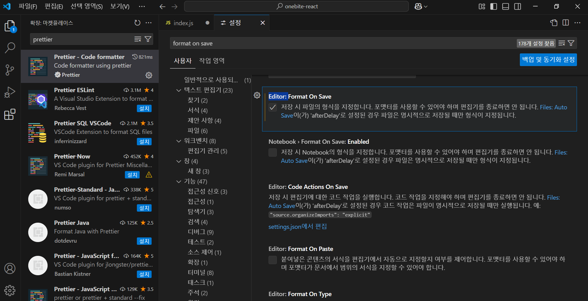588x301 pixels.
Task: Open editor more actions ellipsis
Action: coord(578,23)
